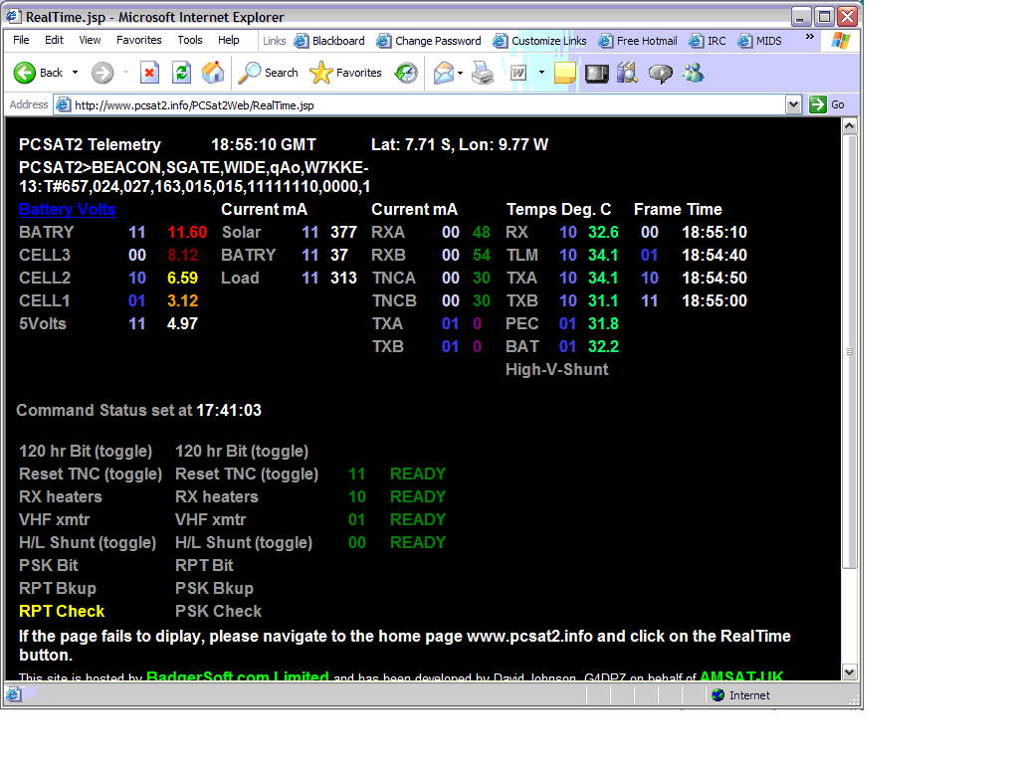Click the Print icon in toolbar
This screenshot has height=764, width=1019.
click(x=483, y=73)
